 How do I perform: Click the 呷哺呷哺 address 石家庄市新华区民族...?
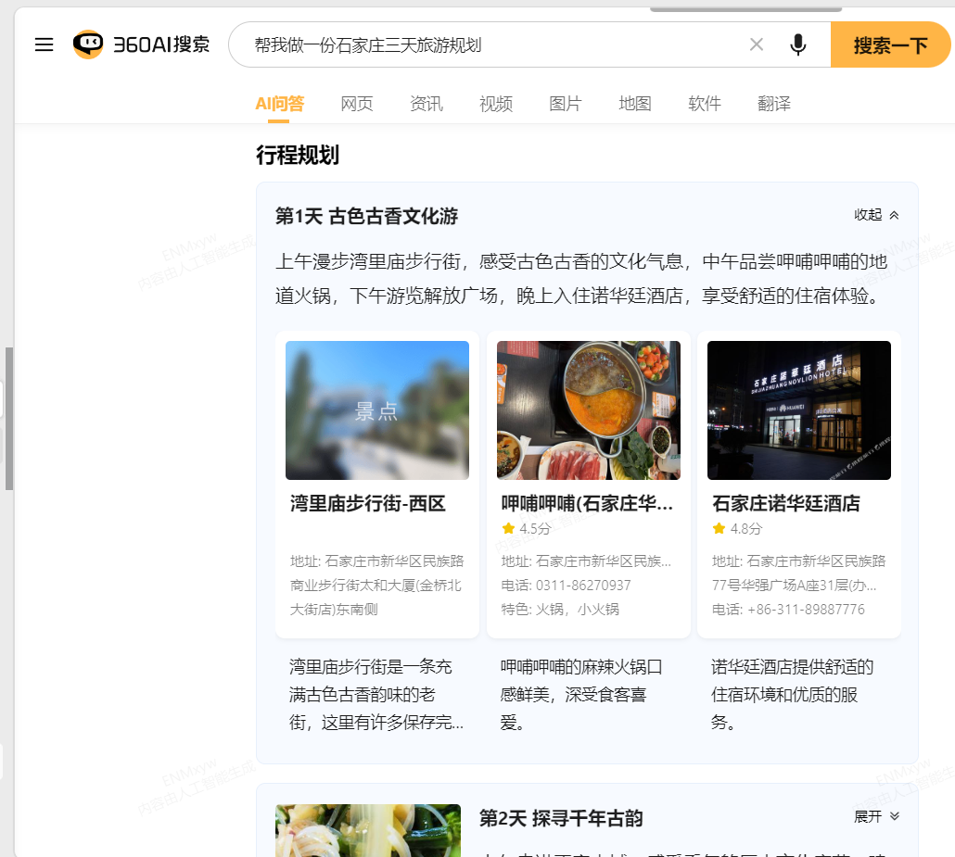pyautogui.click(x=586, y=561)
